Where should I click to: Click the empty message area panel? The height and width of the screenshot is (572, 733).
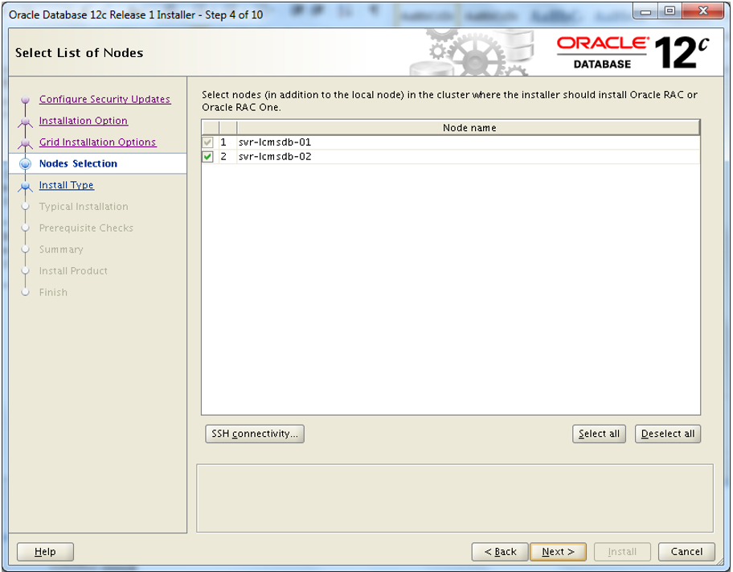455,498
